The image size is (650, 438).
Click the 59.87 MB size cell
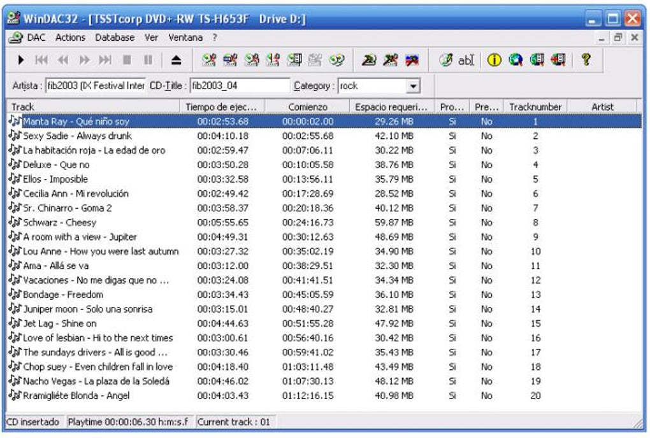point(394,222)
